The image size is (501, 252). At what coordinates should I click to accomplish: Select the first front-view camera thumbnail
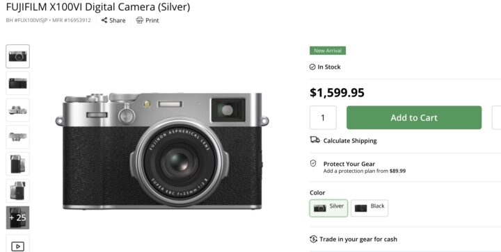click(x=17, y=56)
